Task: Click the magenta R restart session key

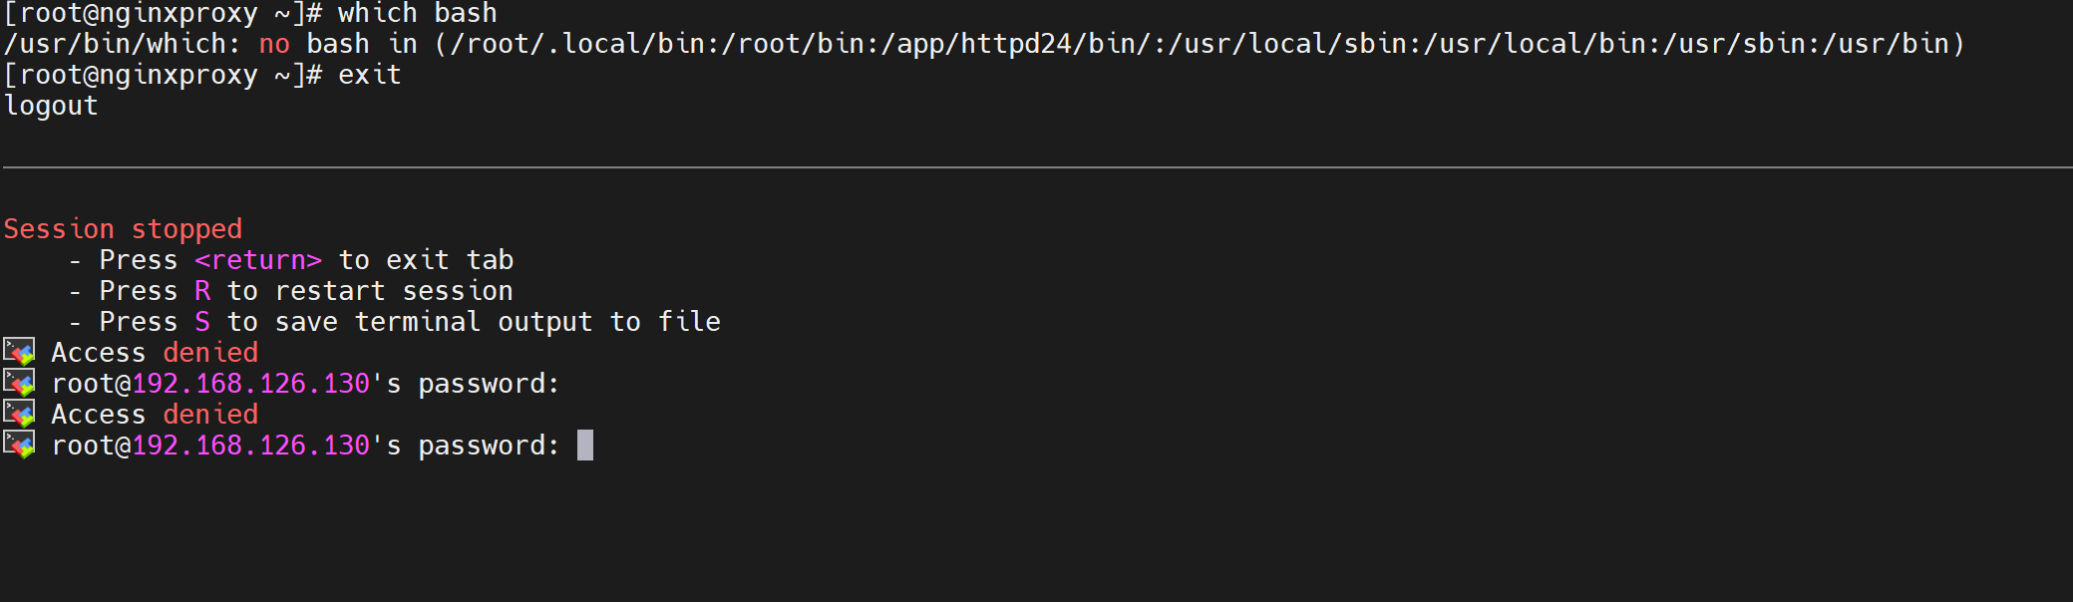Action: pyautogui.click(x=202, y=291)
